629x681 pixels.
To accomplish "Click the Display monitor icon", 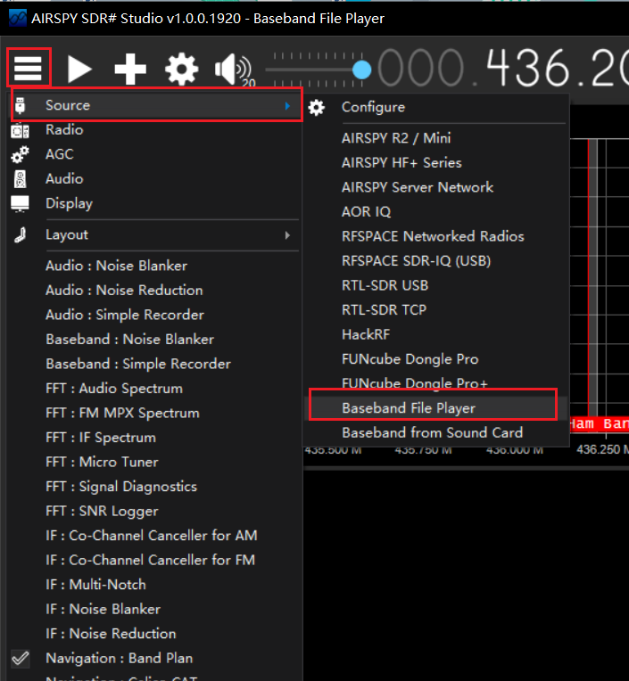I will (21, 203).
